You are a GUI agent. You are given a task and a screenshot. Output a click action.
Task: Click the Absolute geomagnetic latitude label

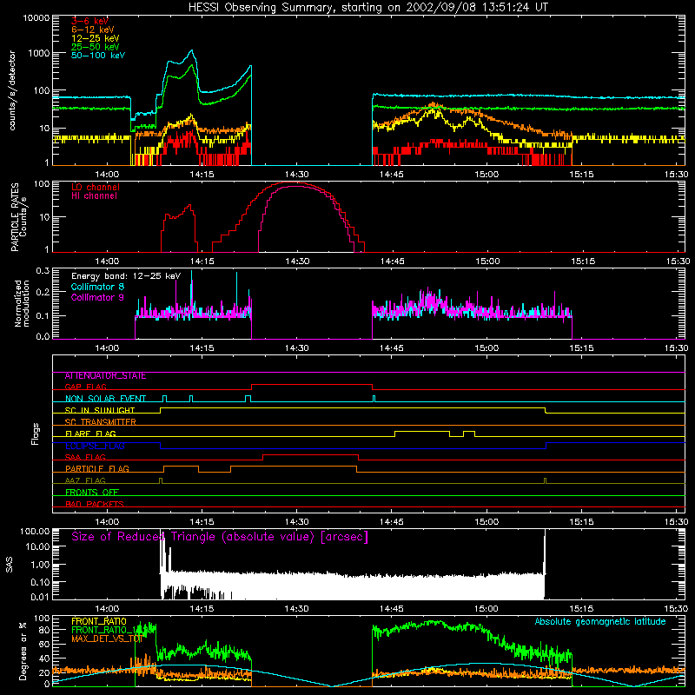tap(600, 622)
